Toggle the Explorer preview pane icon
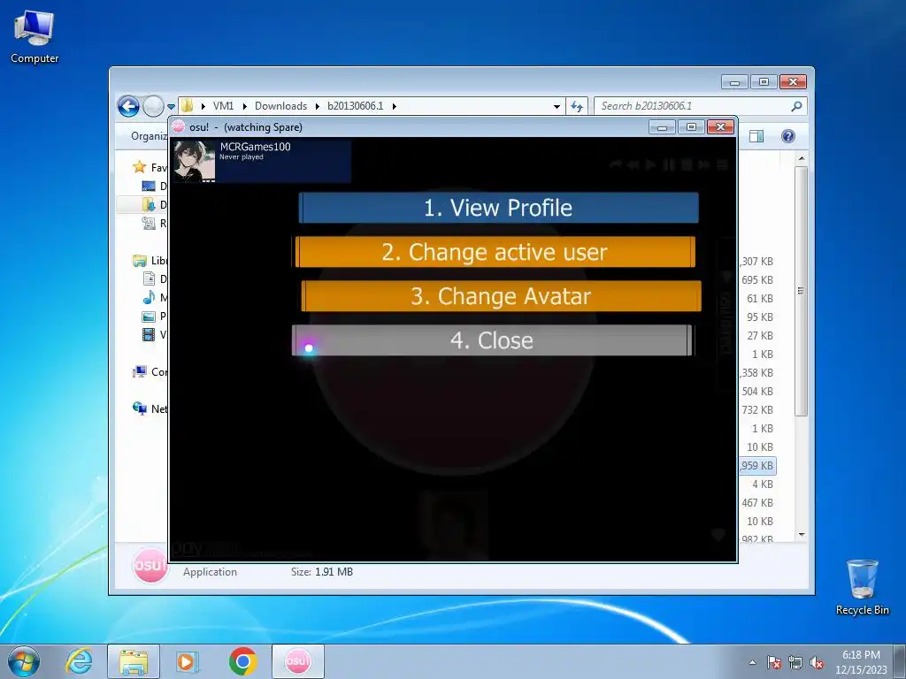Image resolution: width=906 pixels, height=679 pixels. coord(756,136)
